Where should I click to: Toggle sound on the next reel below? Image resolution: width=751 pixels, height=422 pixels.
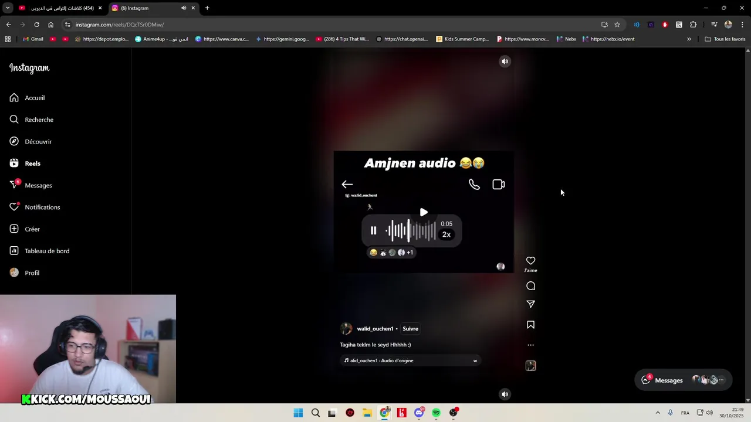coord(505,394)
